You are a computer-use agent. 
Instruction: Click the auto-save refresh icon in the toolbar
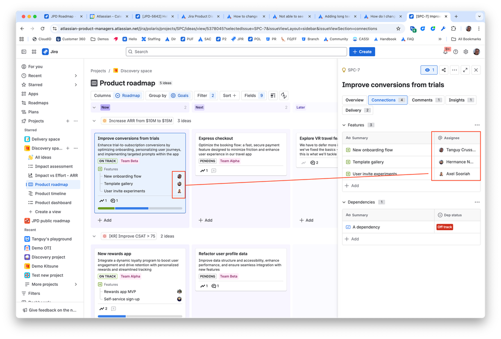point(284,96)
